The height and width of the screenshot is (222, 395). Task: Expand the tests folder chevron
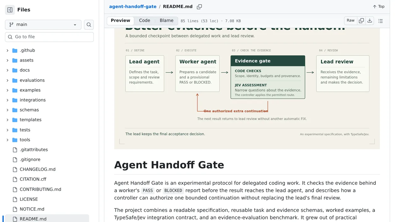pyautogui.click(x=7, y=130)
